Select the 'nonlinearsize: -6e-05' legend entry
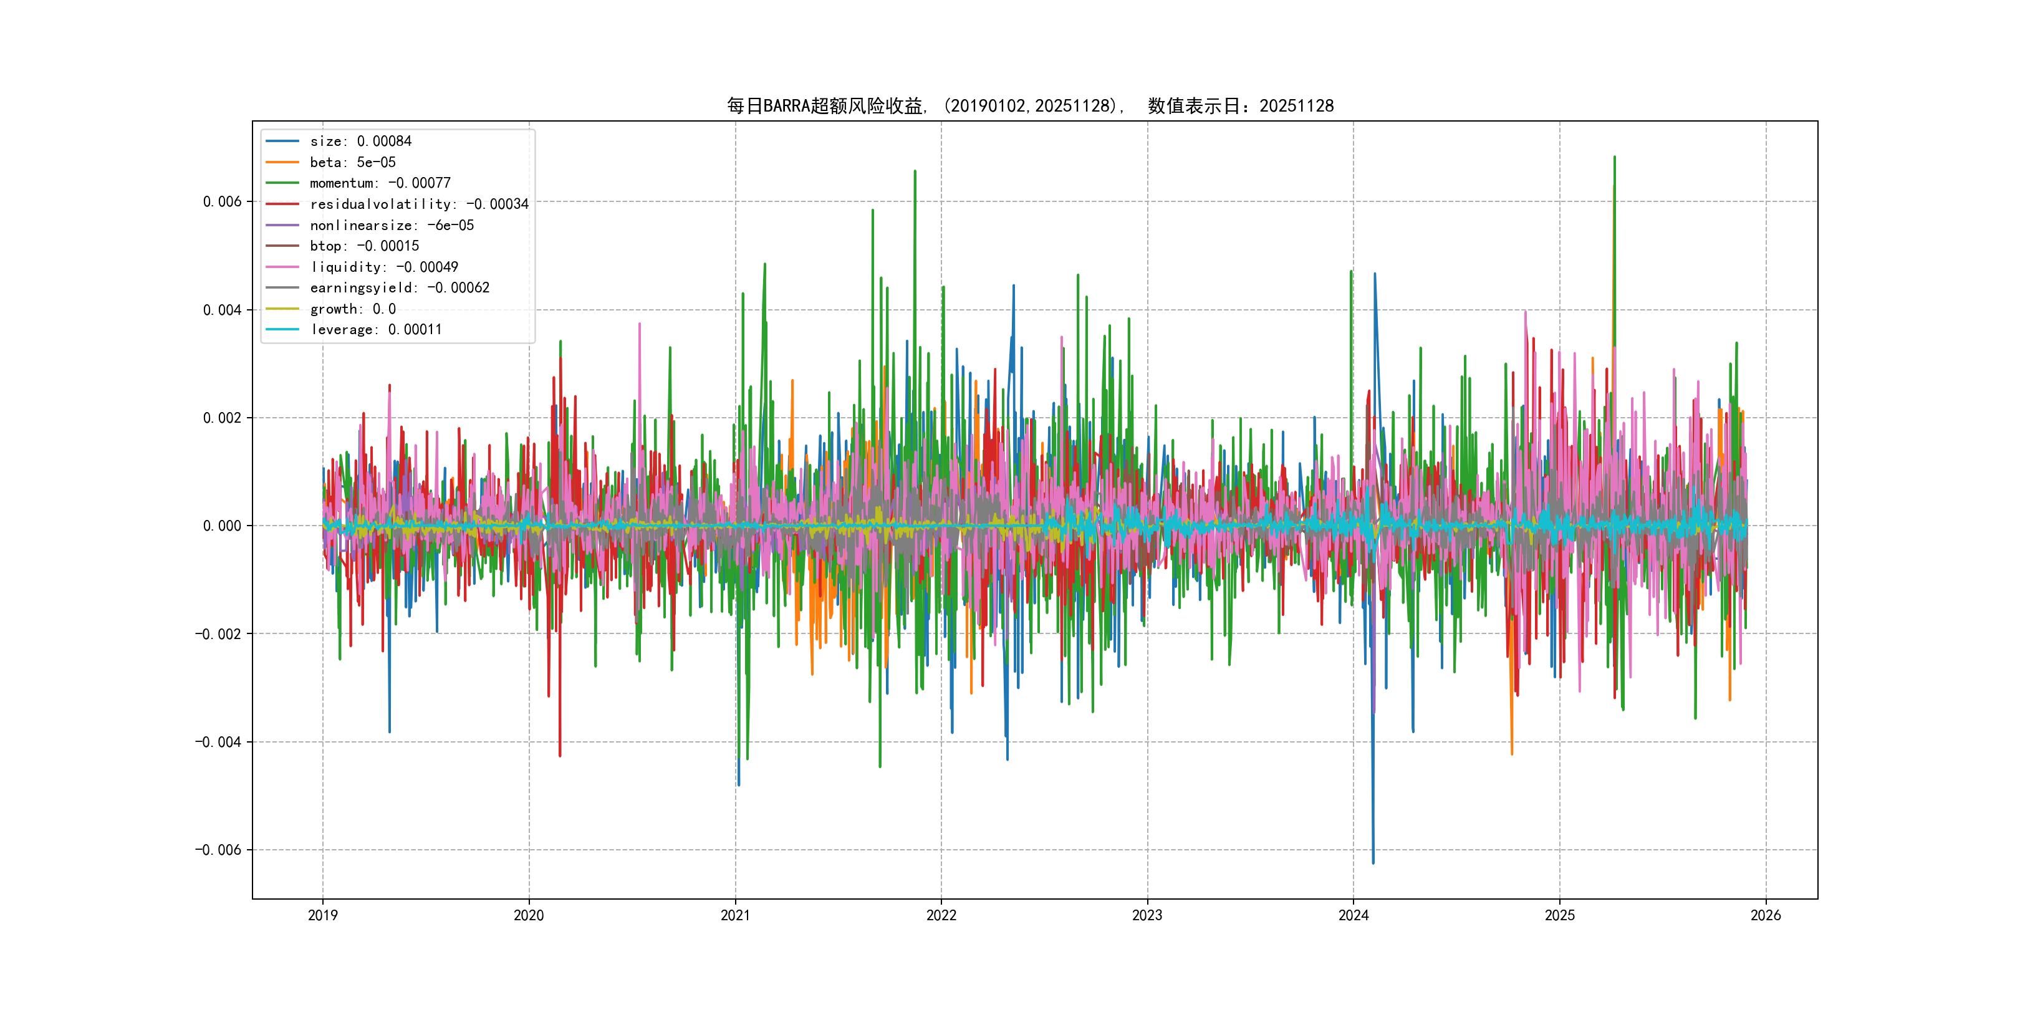Viewport: 2020px width, 1010px height. coord(392,225)
